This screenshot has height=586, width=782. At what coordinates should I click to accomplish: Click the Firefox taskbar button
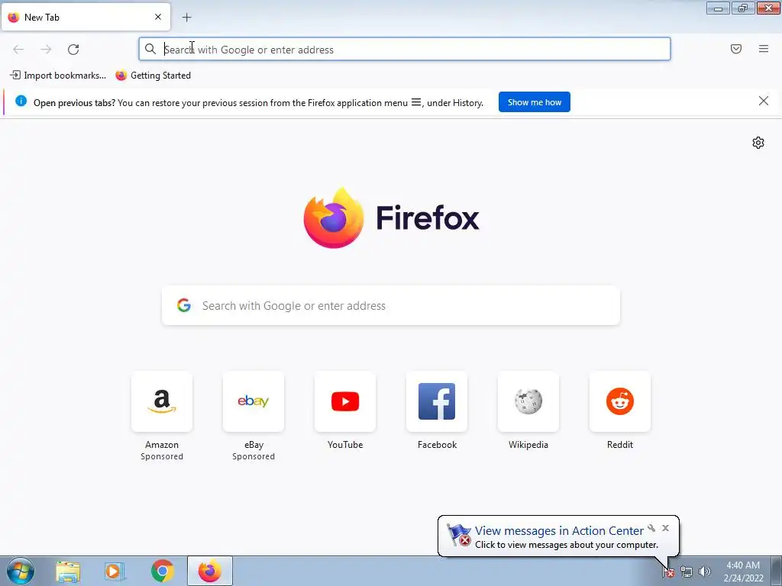210,571
